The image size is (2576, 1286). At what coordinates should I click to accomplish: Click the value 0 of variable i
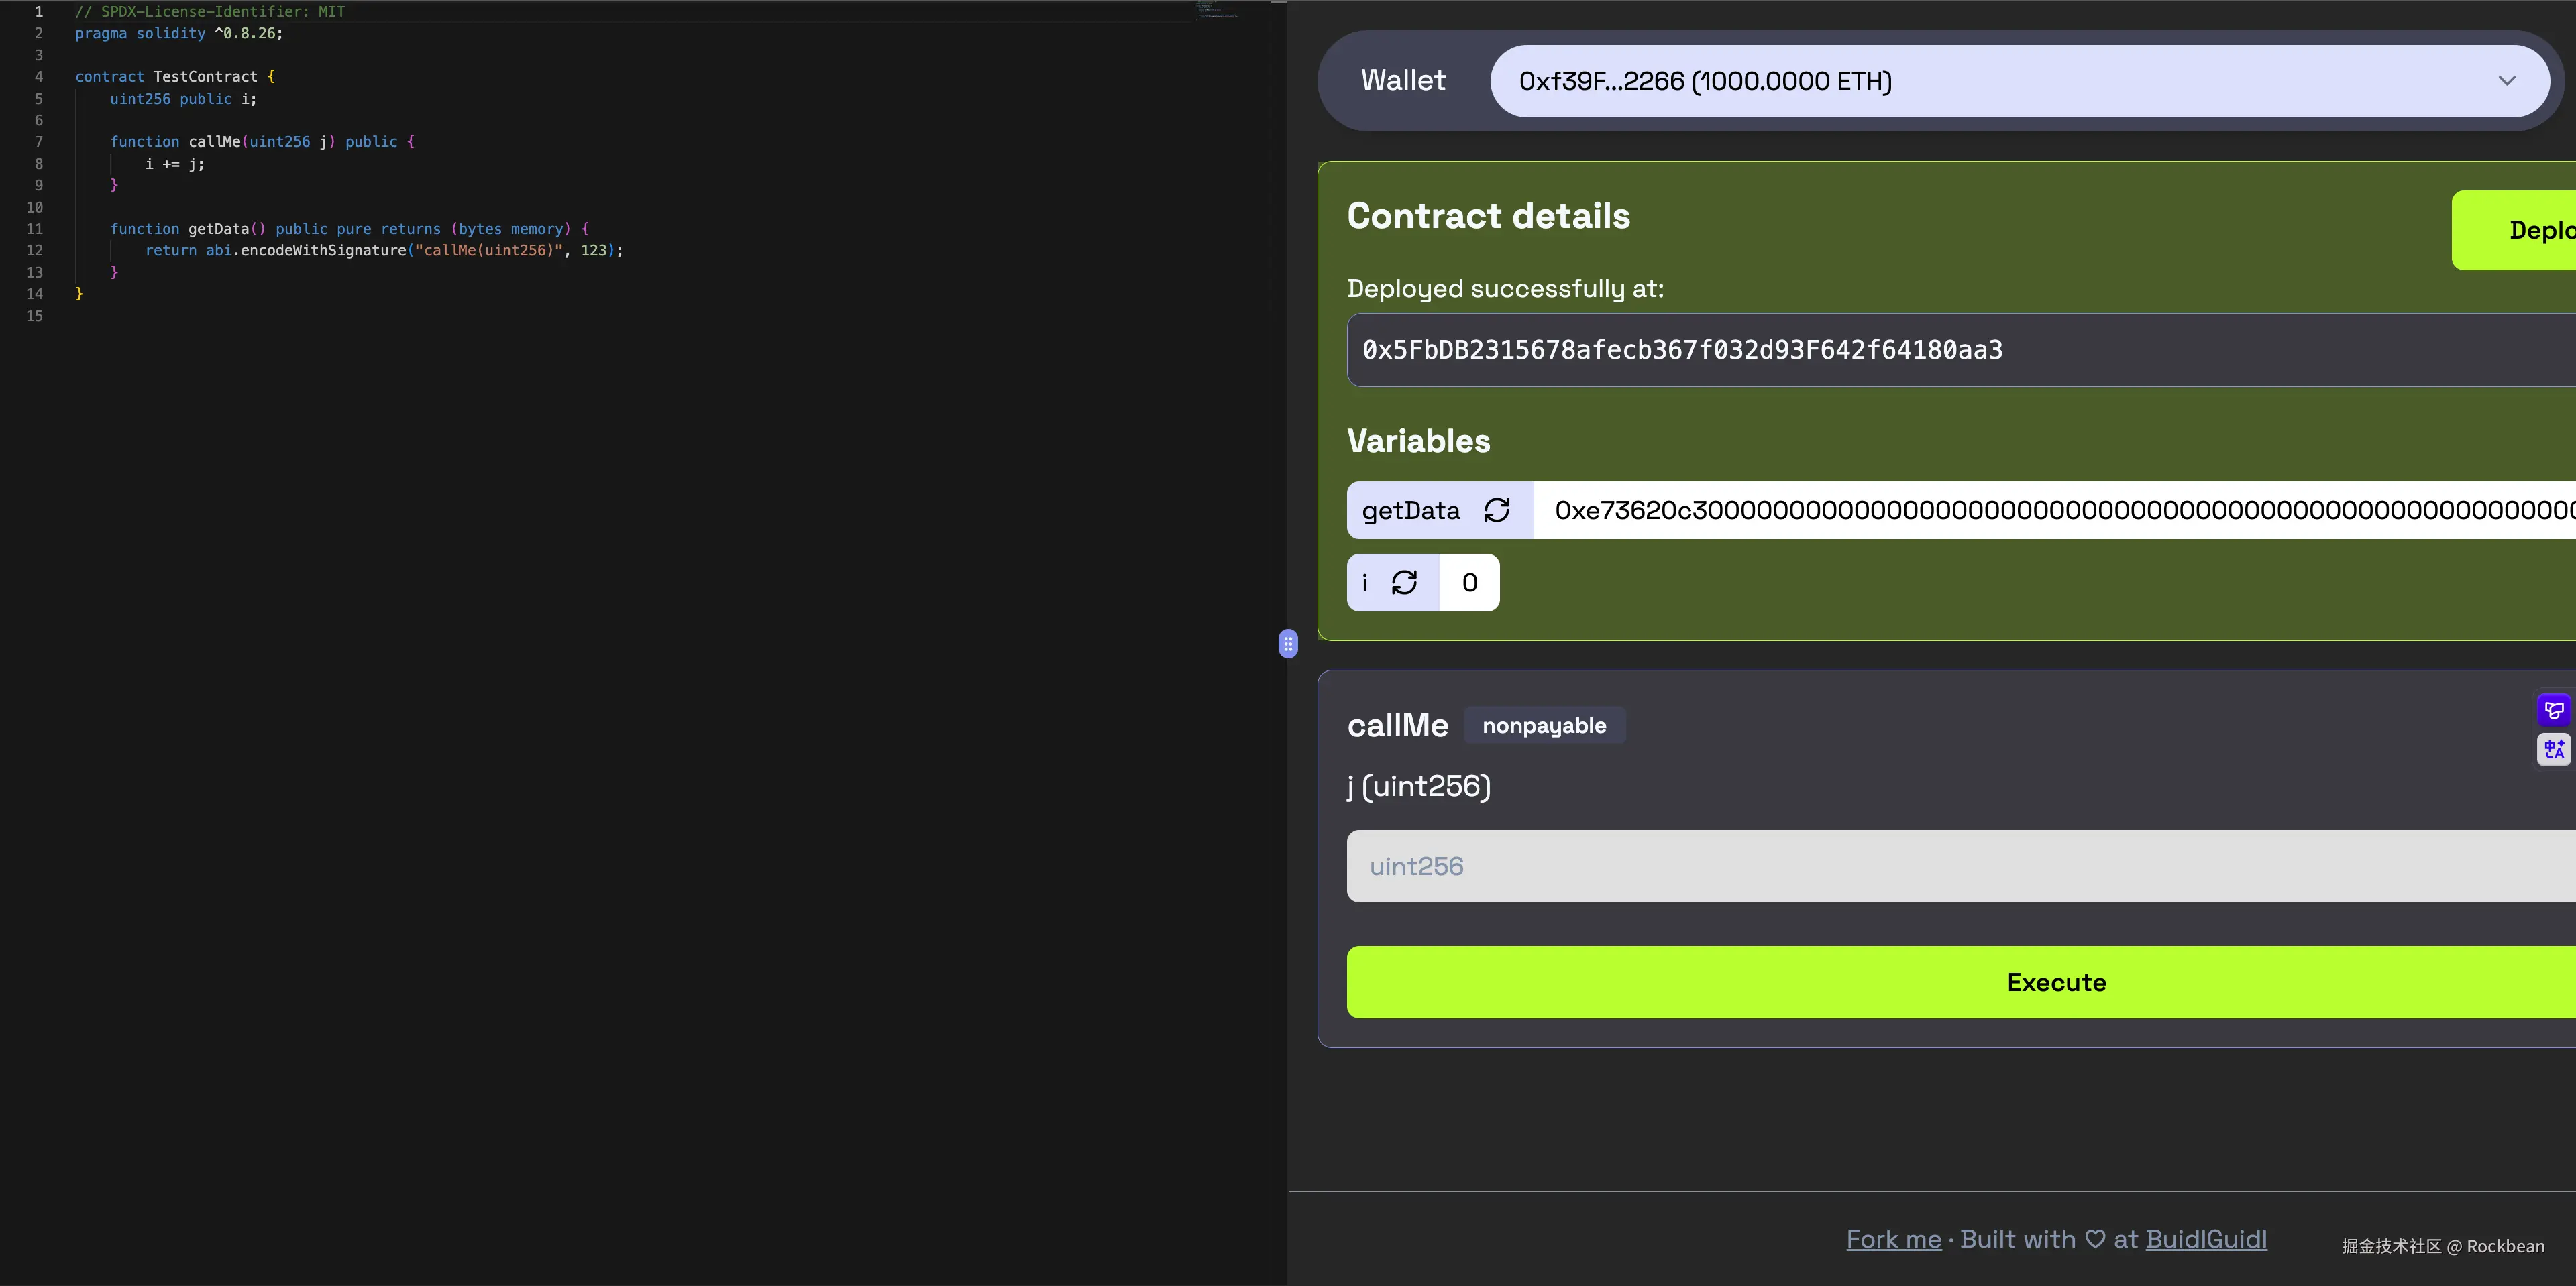(x=1469, y=583)
